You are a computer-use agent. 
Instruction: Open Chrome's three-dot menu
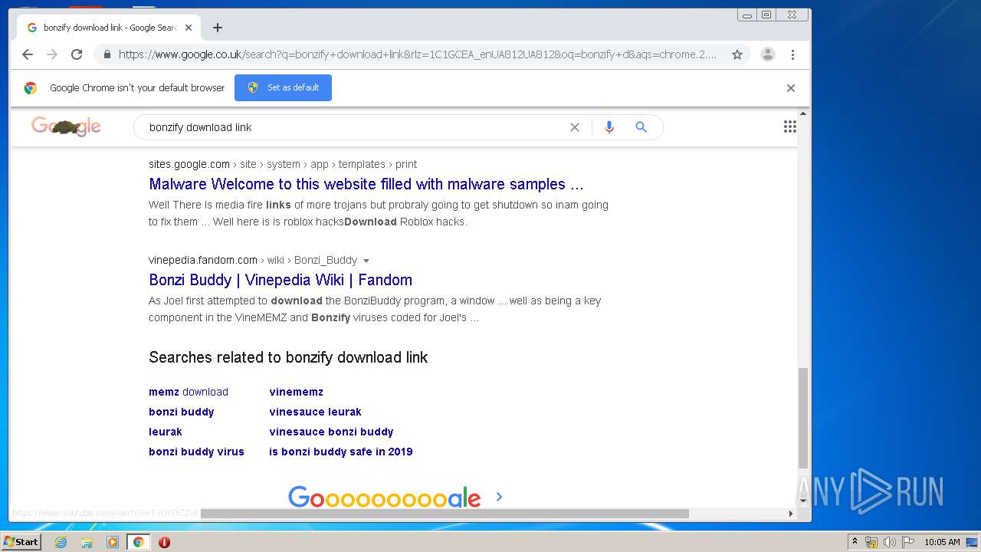[792, 54]
